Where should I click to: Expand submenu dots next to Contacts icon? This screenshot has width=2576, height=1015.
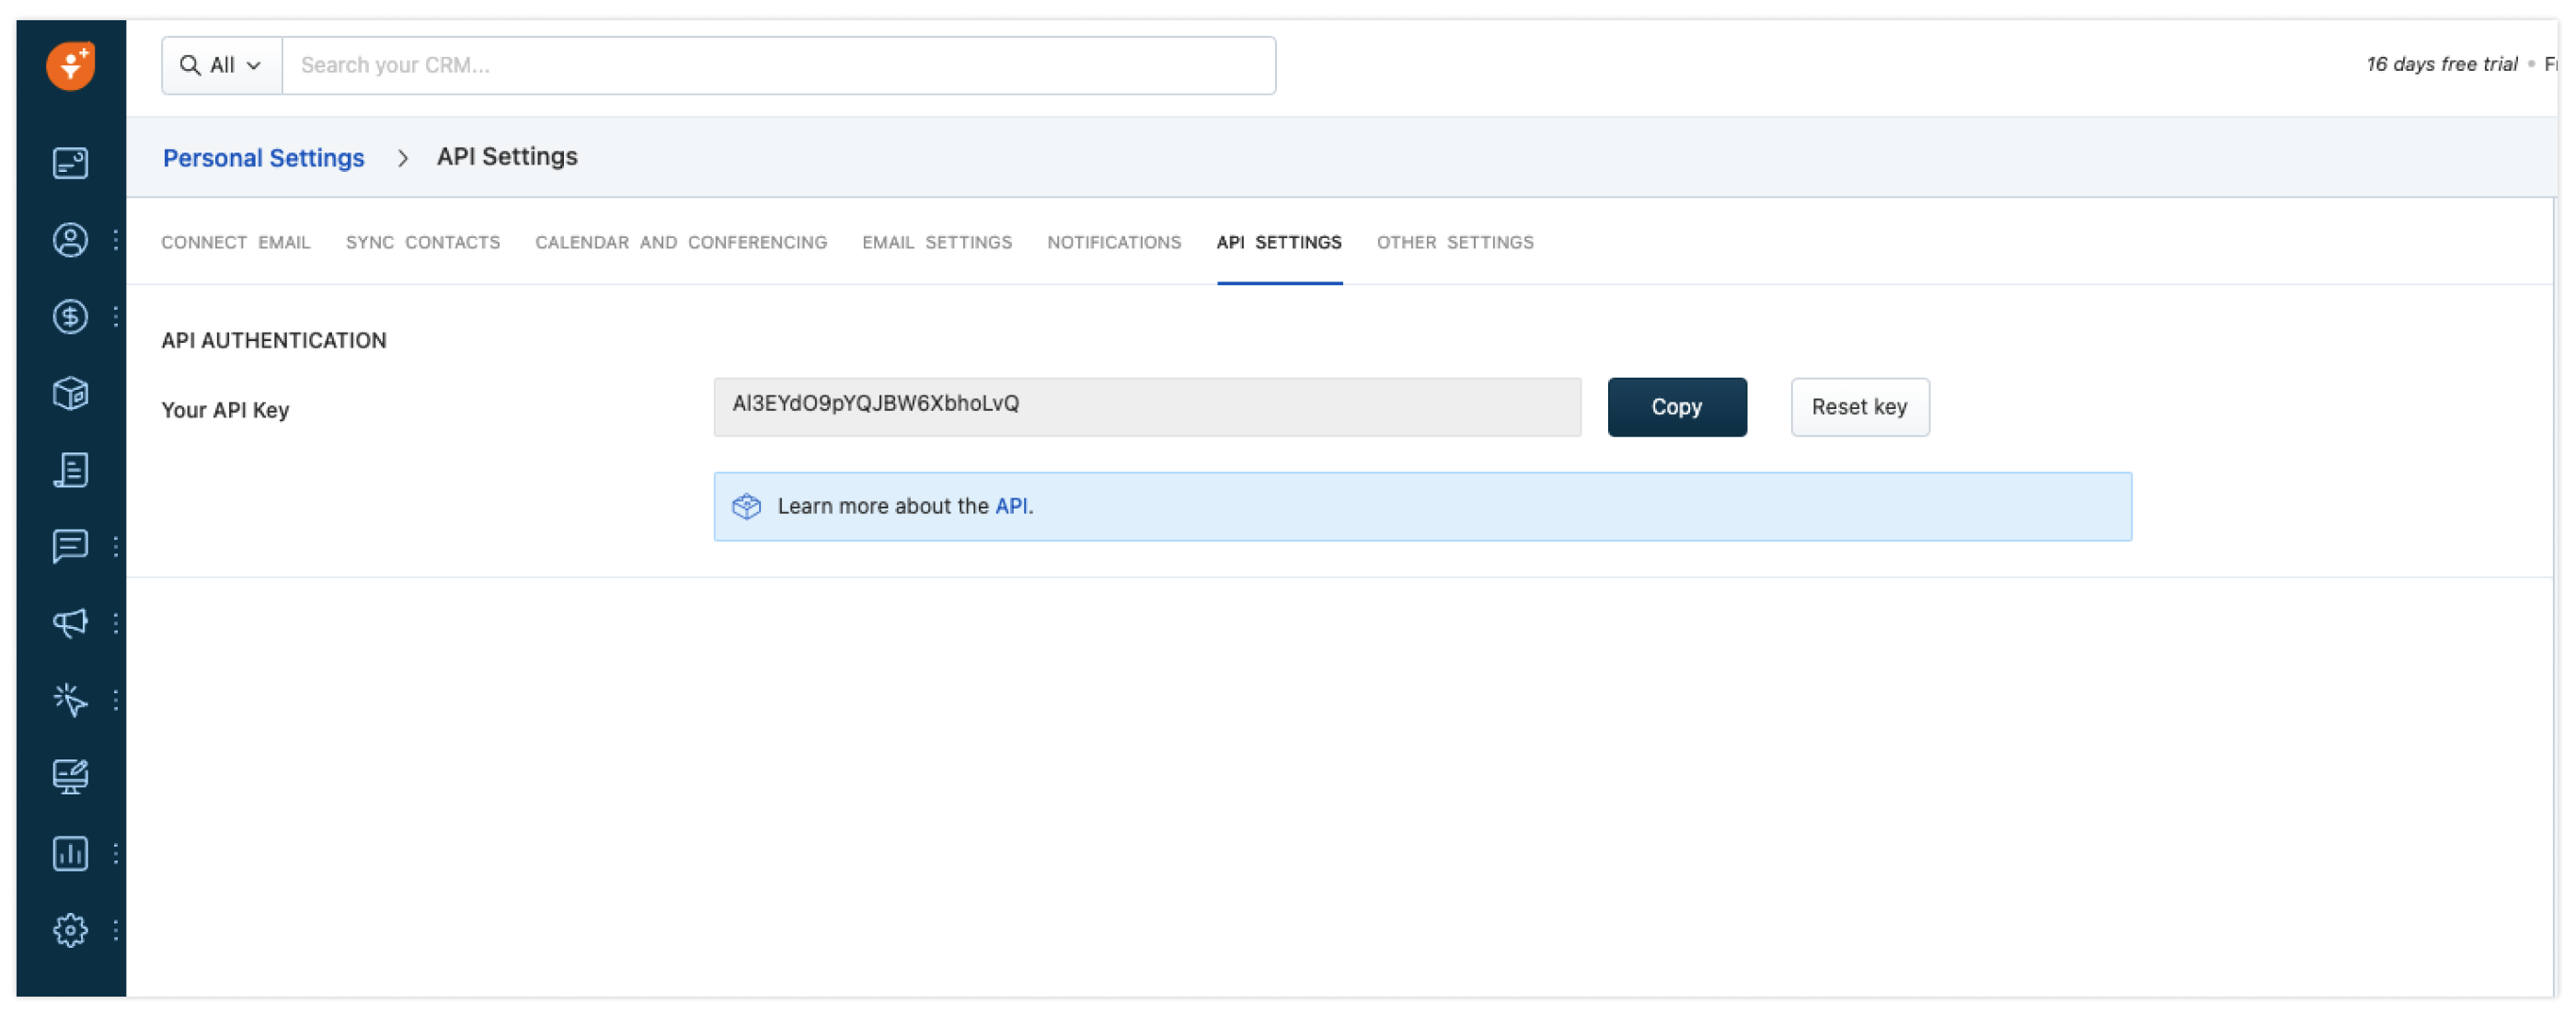click(x=116, y=240)
